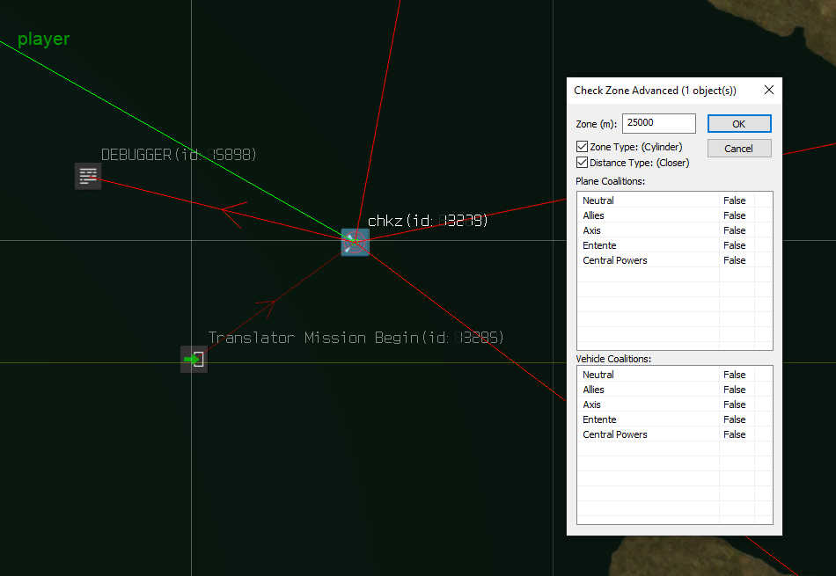Click False value for Plane Coalitions Central Powers

(734, 260)
